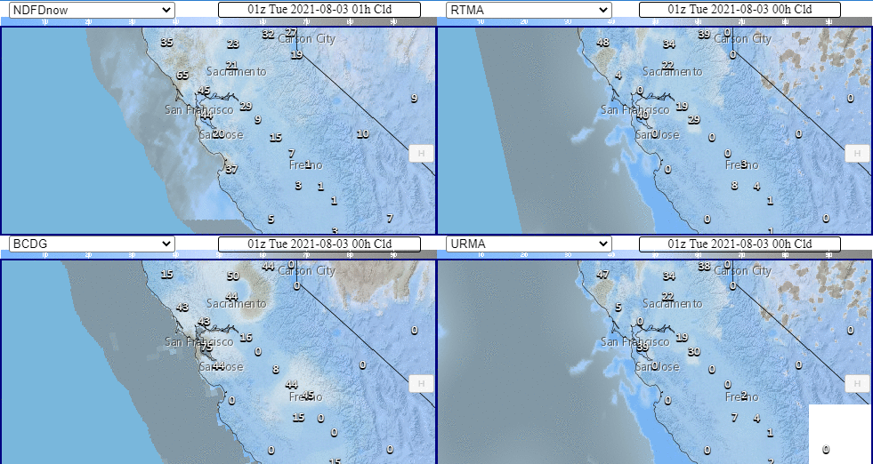Click the color scale bar above URMA map
This screenshot has height=464, width=873.
(x=654, y=255)
